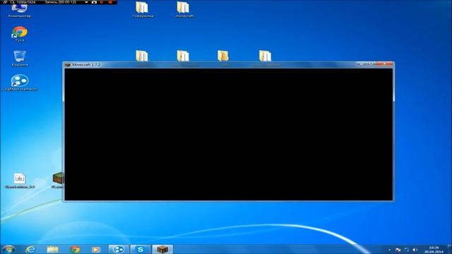Open the volume speaker icon in tray
The image size is (452, 254).
point(415,250)
